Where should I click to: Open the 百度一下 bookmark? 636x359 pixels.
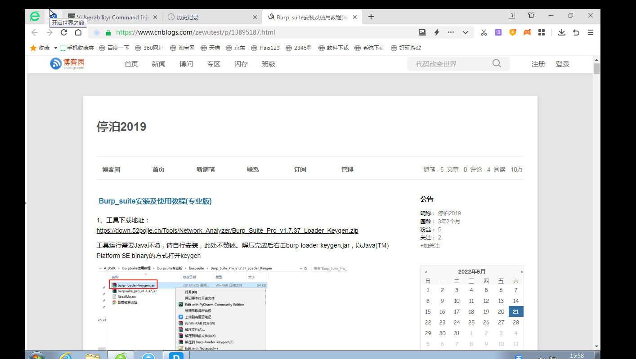point(114,48)
